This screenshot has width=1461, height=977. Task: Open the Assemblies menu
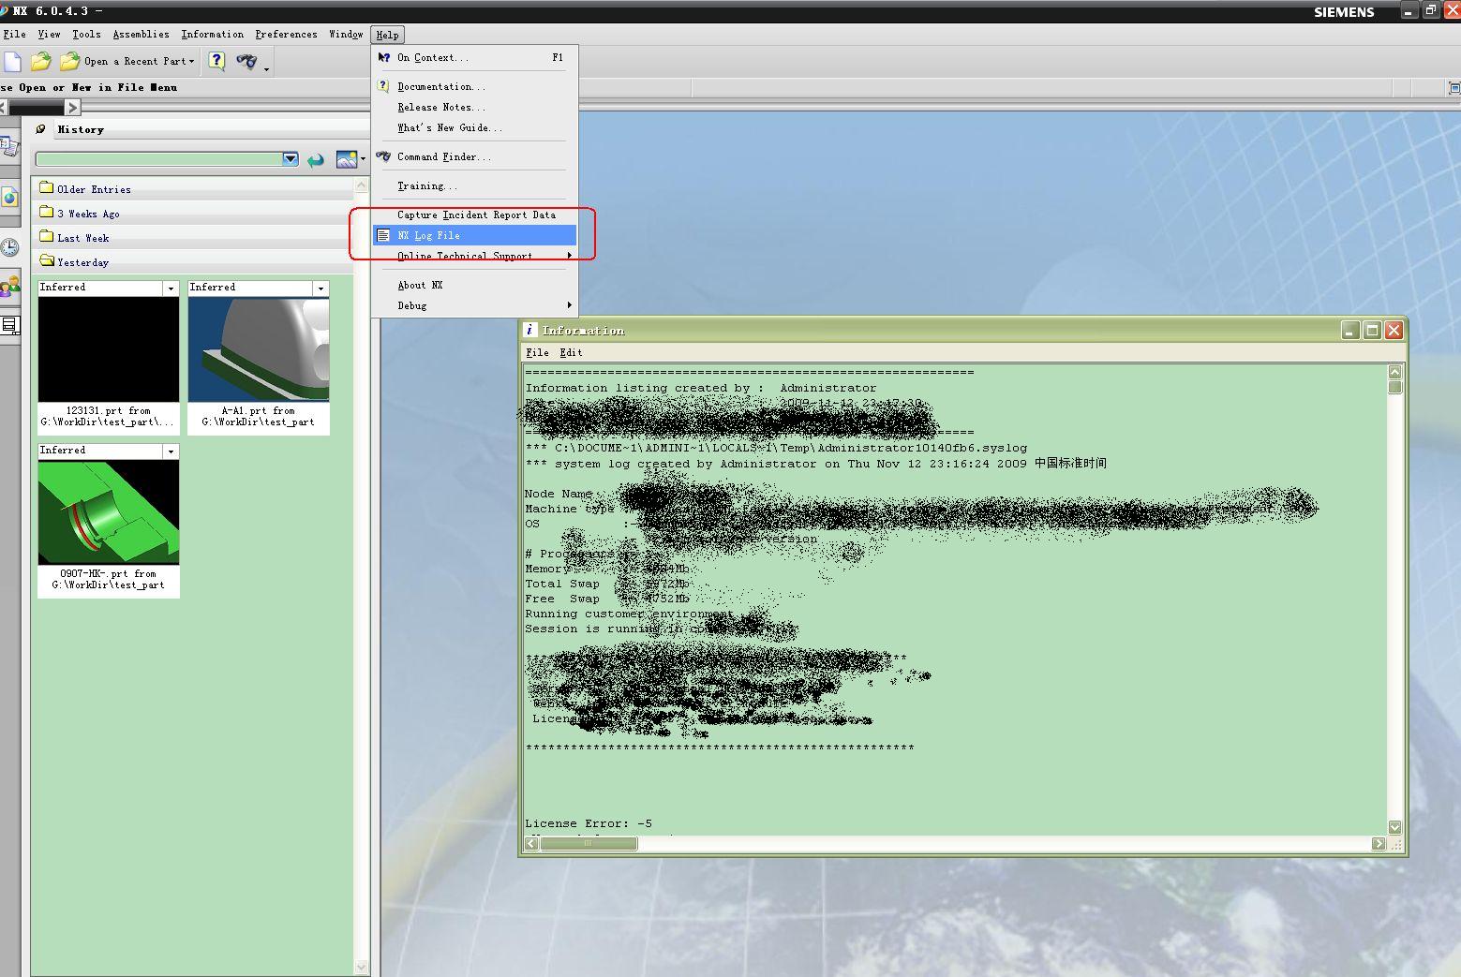point(142,35)
